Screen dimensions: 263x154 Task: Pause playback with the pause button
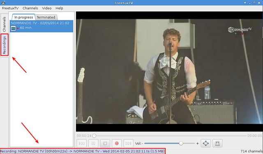click(x=93, y=143)
